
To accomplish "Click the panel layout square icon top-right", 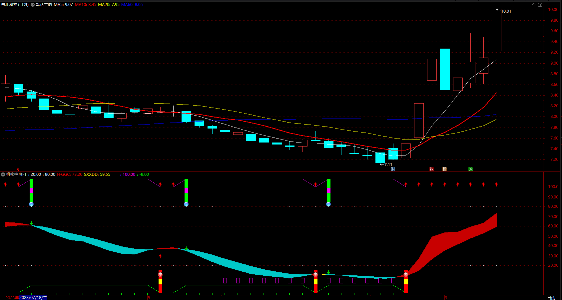I will pos(540,5).
